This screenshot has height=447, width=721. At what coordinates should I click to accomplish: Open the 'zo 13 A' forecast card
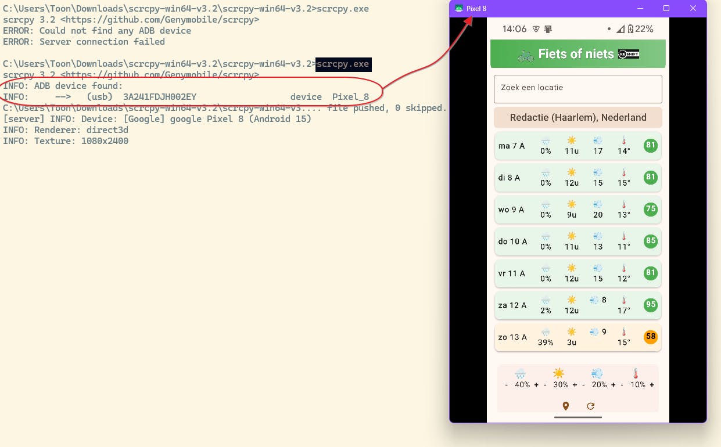pos(578,337)
